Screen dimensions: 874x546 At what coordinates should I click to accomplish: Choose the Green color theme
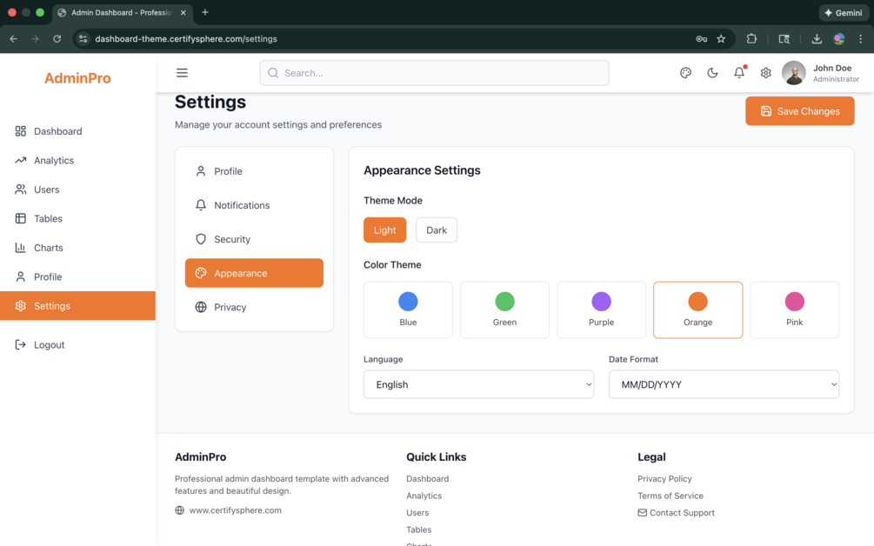tap(504, 310)
